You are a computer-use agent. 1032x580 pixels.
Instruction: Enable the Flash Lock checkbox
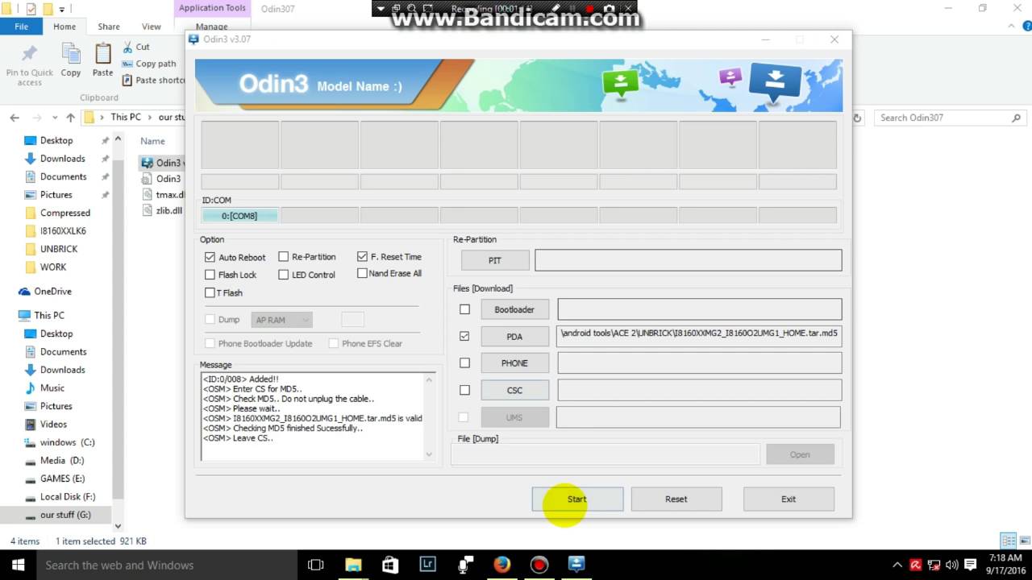click(x=210, y=275)
